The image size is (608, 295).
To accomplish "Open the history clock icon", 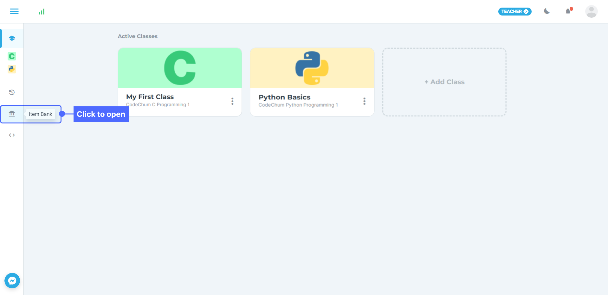I will click(12, 92).
